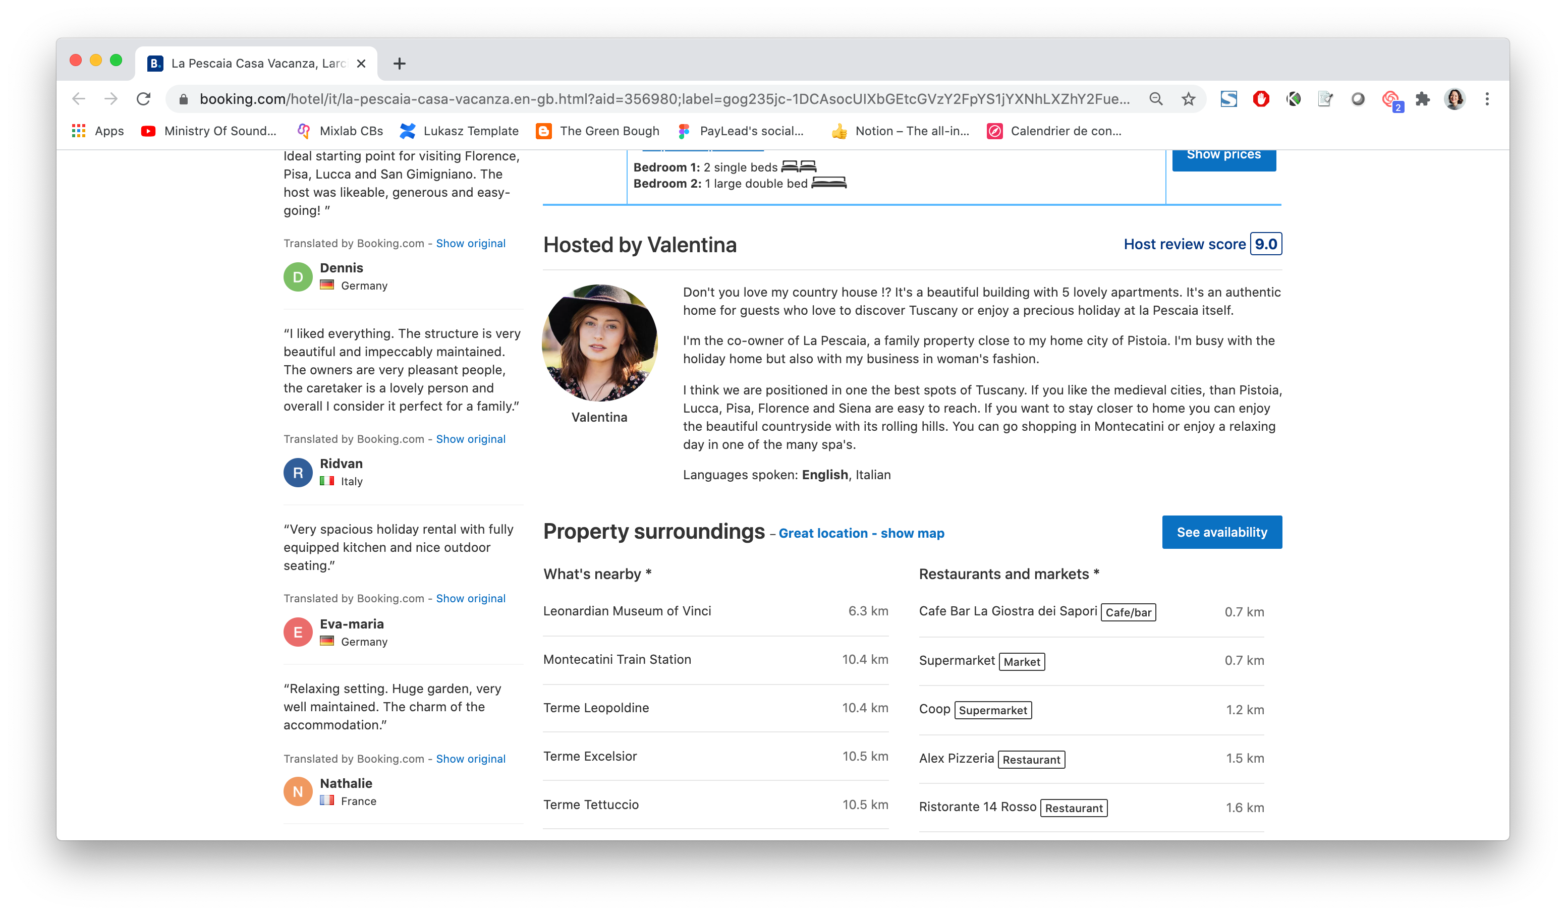Click the browser back arrow
This screenshot has width=1566, height=915.
(x=79, y=99)
